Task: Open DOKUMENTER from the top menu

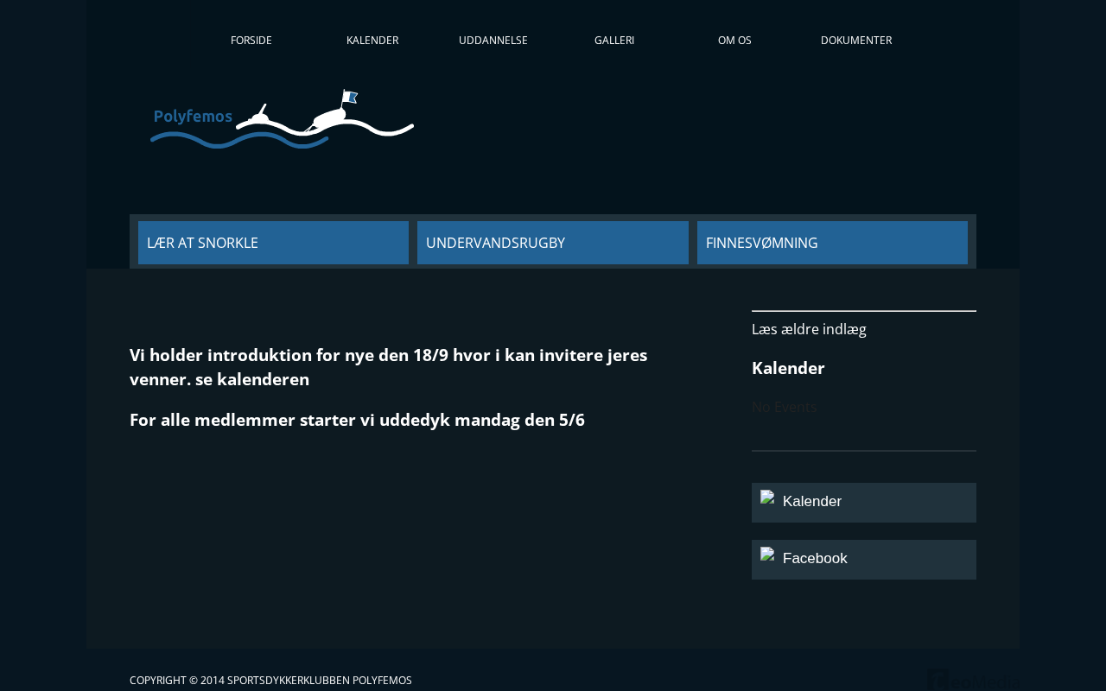Action: (x=856, y=41)
